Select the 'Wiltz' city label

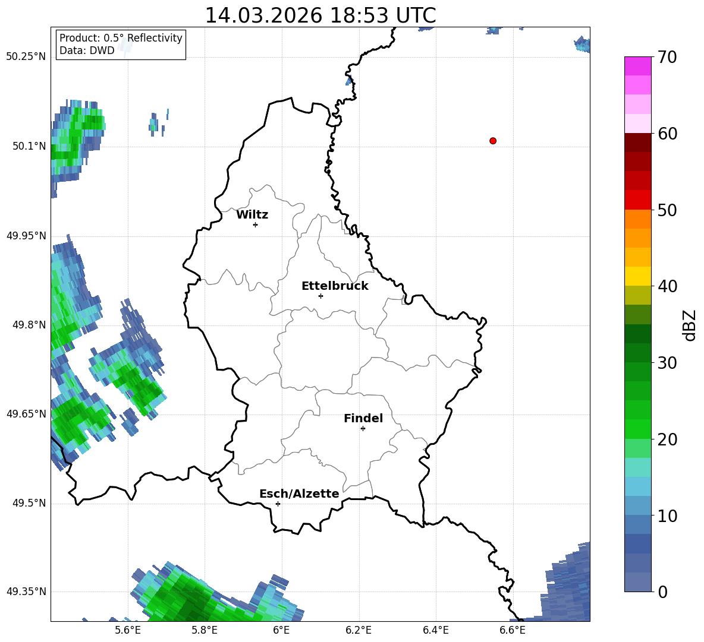[x=252, y=215]
